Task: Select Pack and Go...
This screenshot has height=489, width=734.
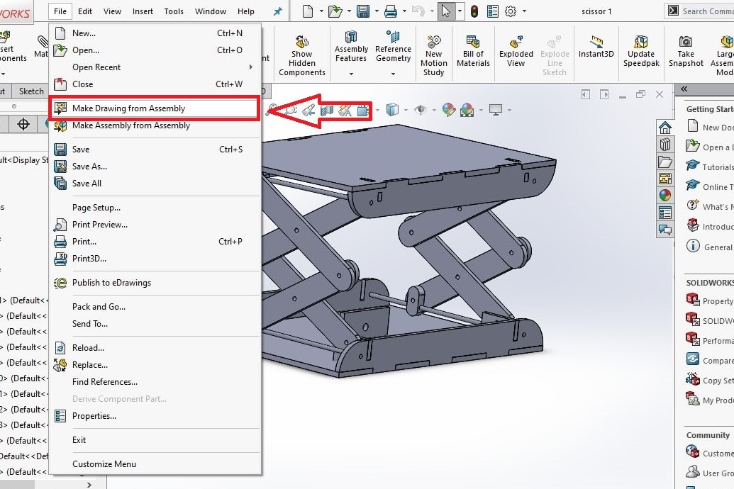Action: coord(155,306)
